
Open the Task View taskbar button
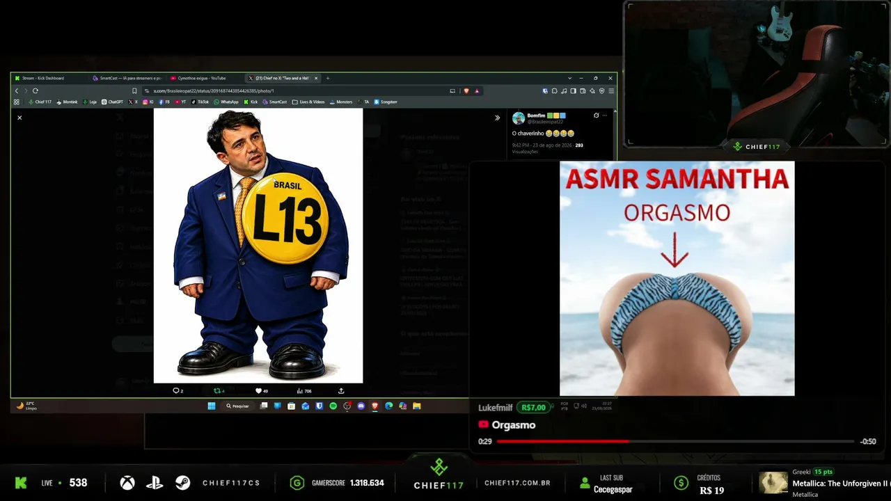point(264,406)
